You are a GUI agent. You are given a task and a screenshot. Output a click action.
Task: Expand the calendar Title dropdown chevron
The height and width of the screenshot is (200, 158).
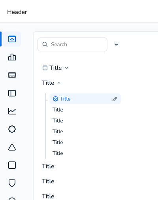(x=66, y=68)
